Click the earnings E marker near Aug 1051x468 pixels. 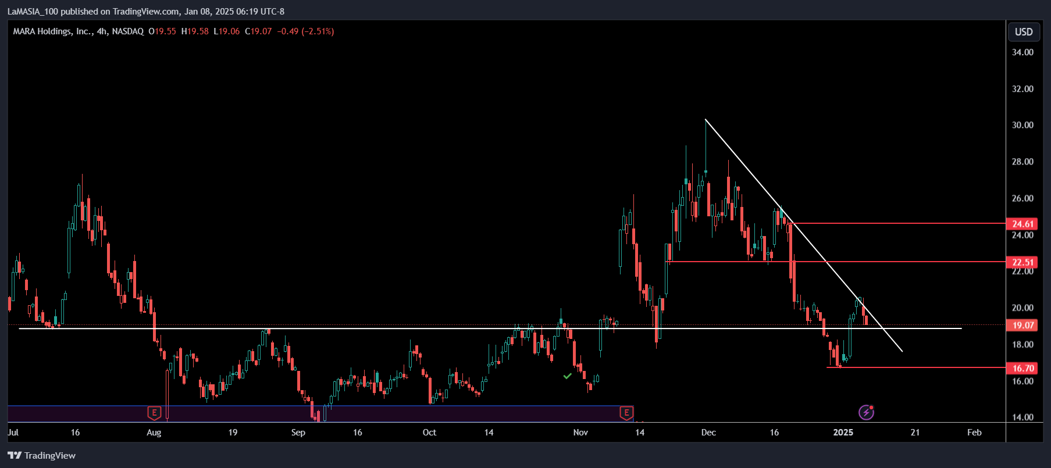click(154, 413)
